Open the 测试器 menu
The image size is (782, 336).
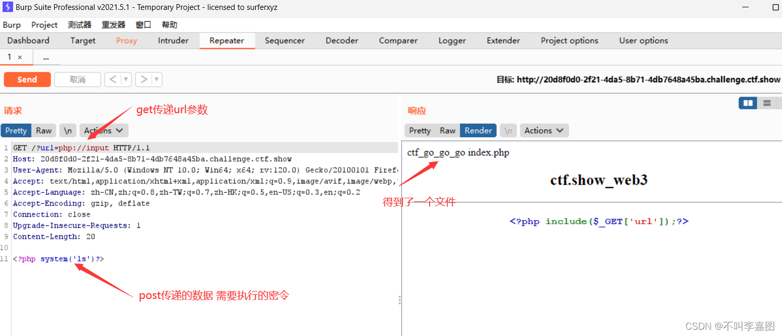tap(79, 25)
